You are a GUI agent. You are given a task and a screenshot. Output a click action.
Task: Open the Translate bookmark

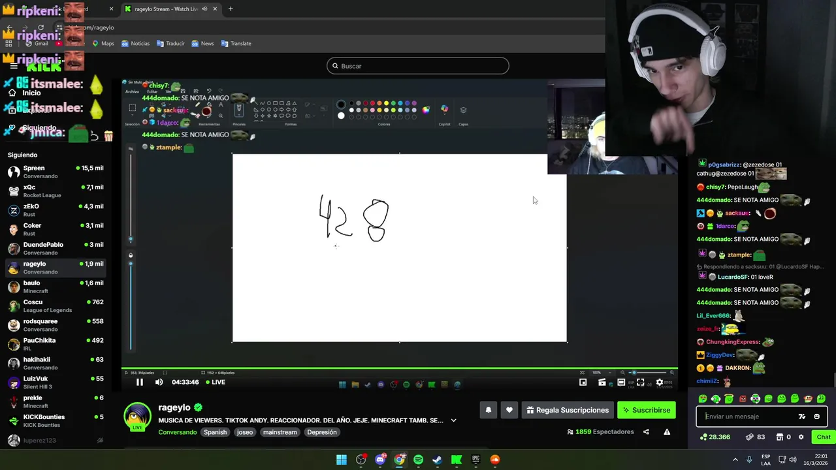click(236, 44)
